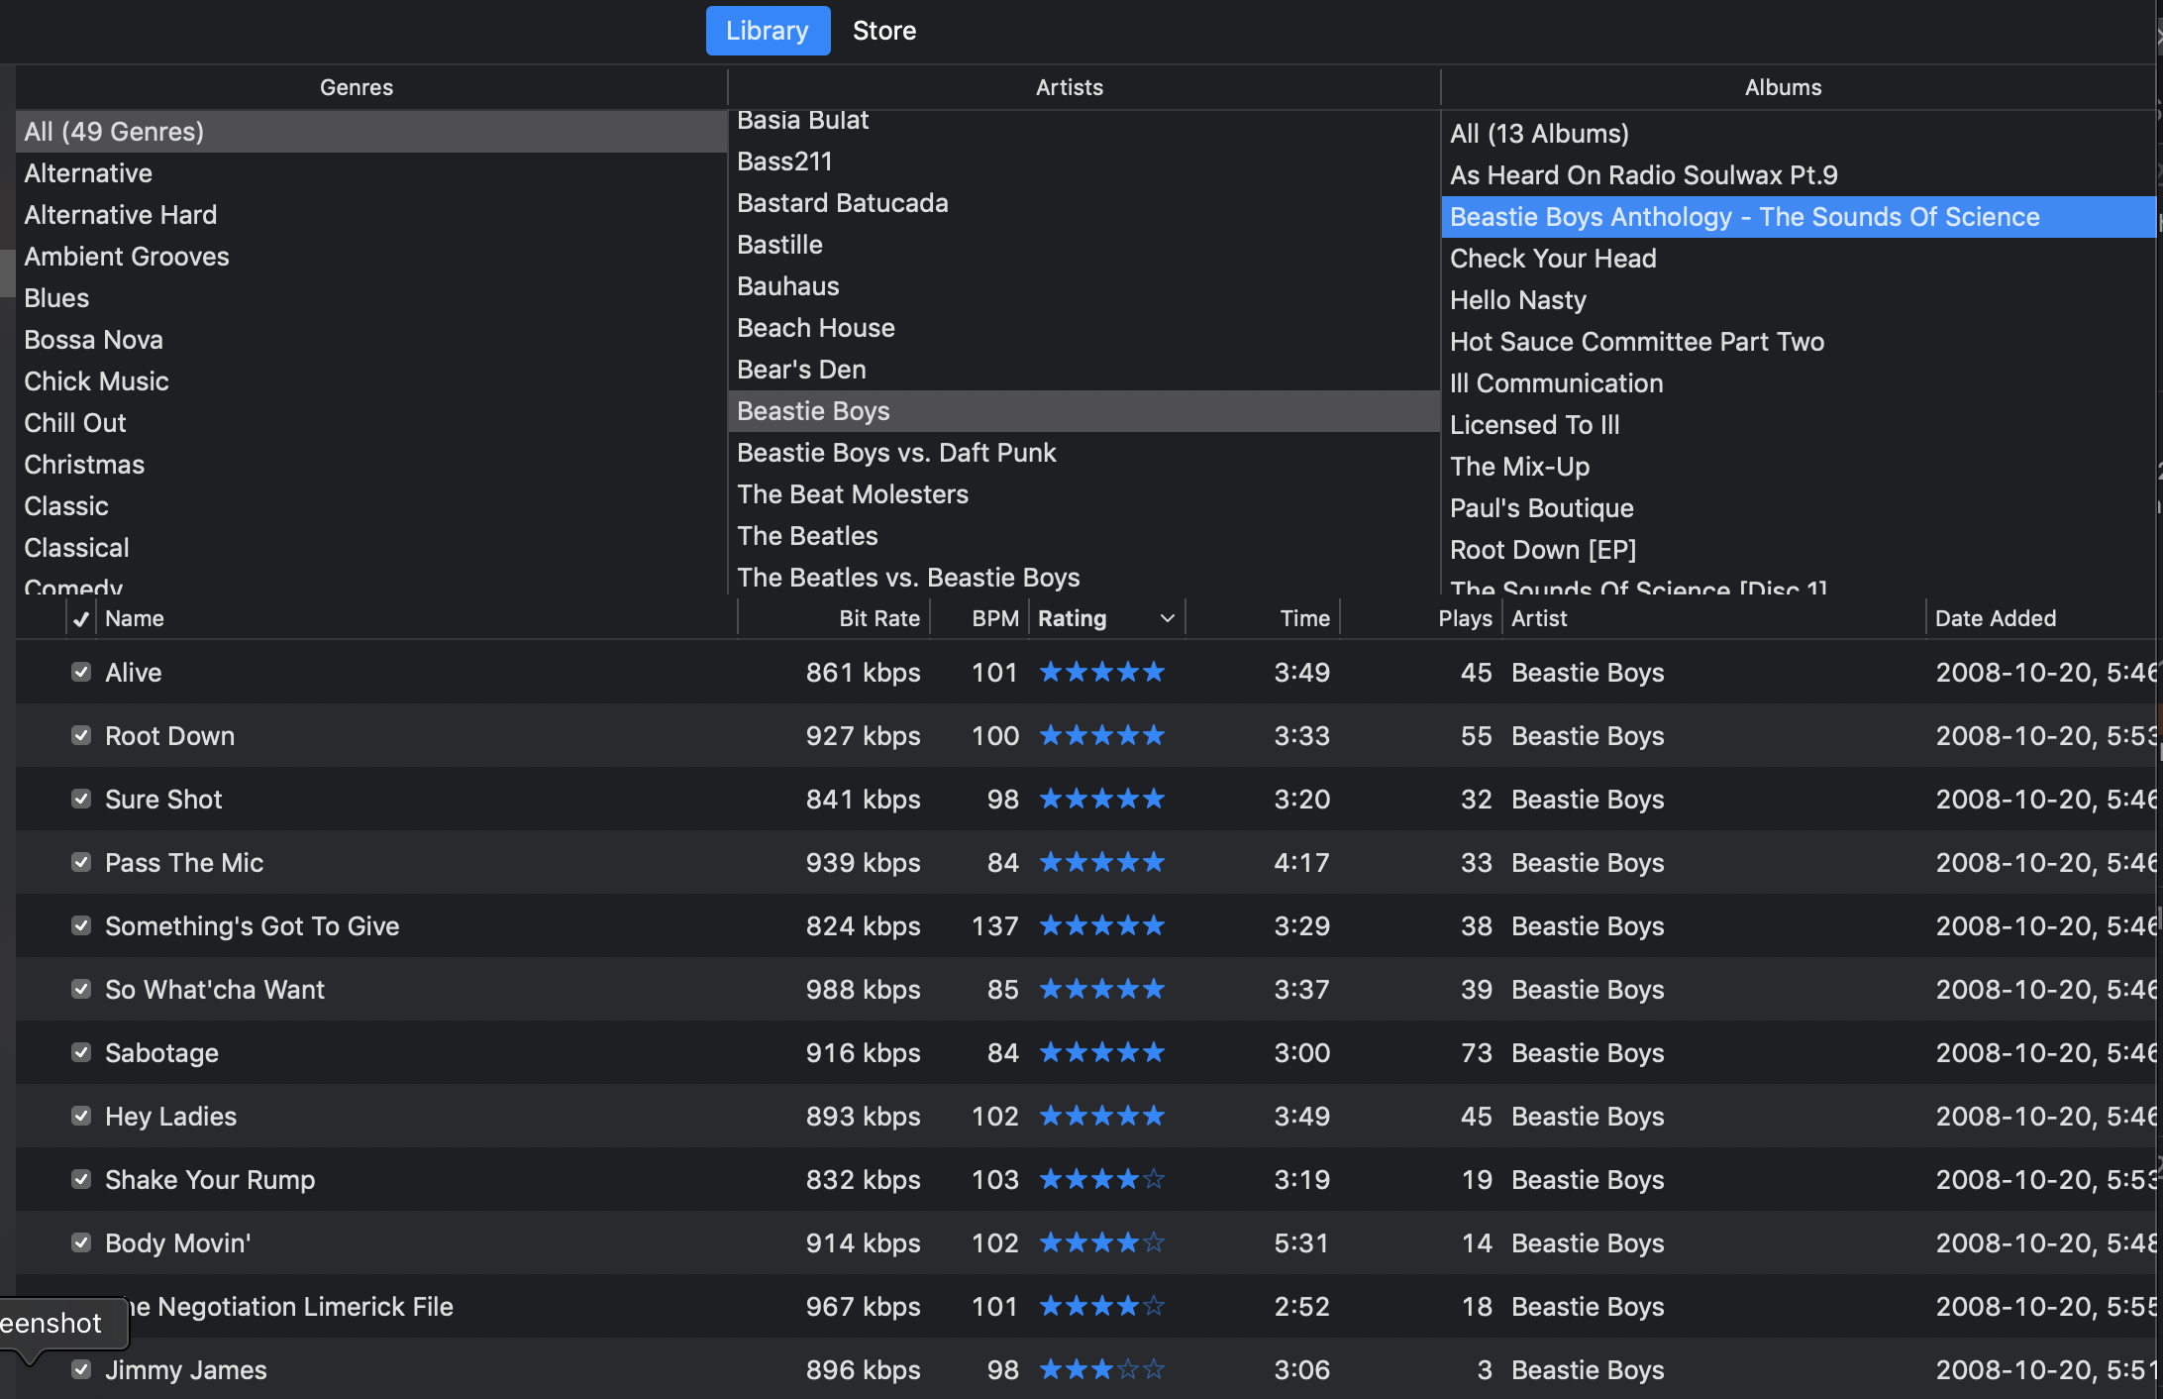
Task: Uncheck the Sabotage song checkbox
Action: pyautogui.click(x=81, y=1053)
